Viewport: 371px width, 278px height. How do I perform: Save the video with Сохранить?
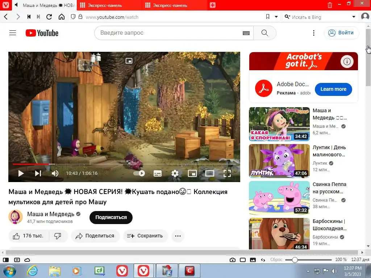click(x=145, y=236)
